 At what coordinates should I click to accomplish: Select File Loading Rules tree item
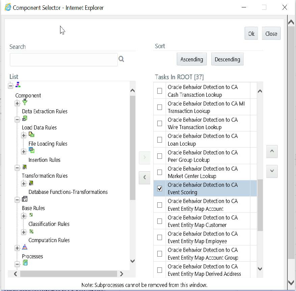pyautogui.click(x=48, y=144)
